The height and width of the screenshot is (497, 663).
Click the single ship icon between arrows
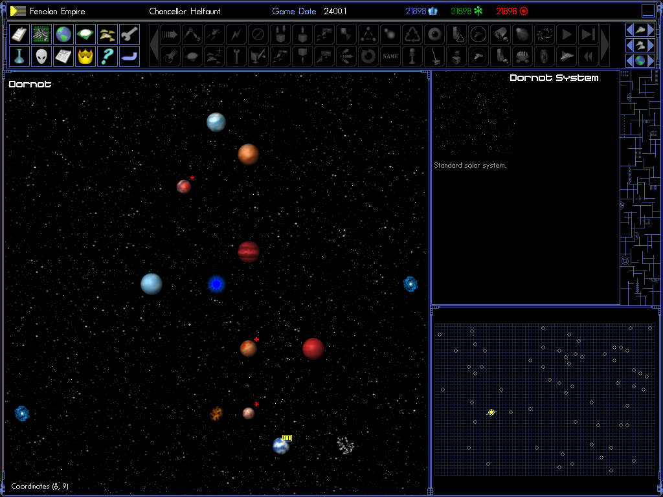coord(640,30)
